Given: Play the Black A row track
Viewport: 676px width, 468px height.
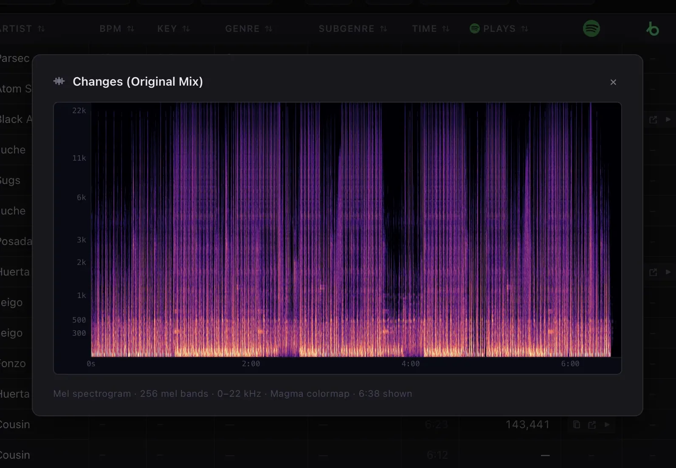Looking at the screenshot, I should point(668,120).
